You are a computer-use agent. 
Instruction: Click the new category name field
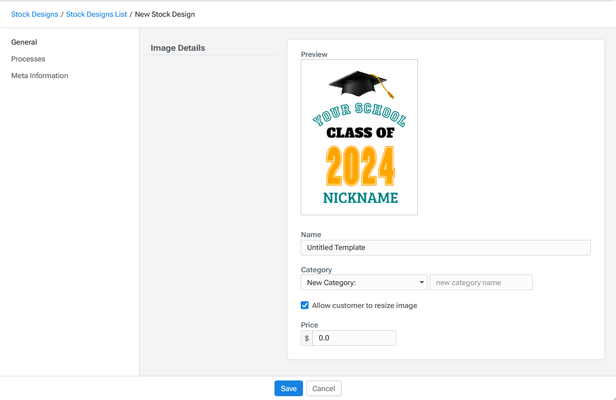pyautogui.click(x=481, y=282)
